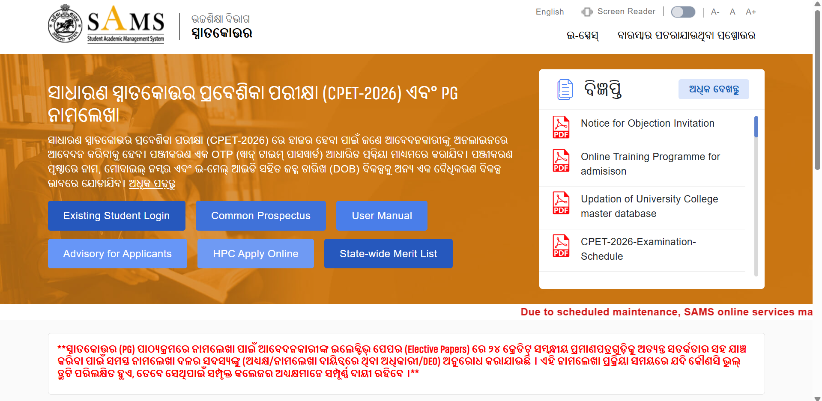Decrease font size with A-
This screenshot has width=822, height=401.
(715, 12)
